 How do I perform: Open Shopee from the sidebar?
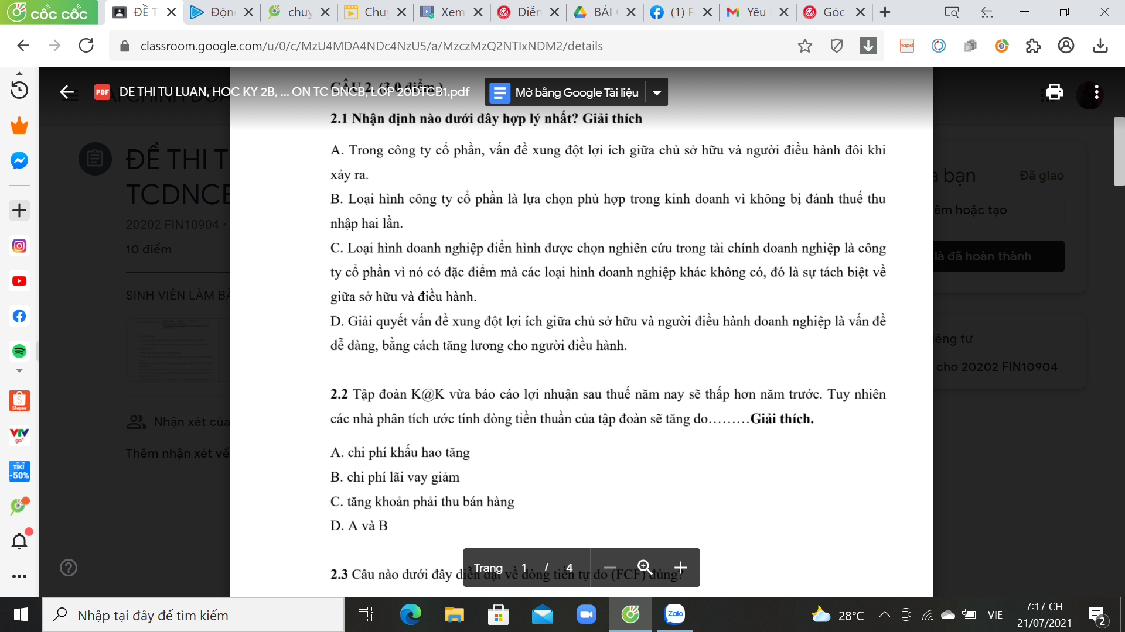[x=19, y=401]
